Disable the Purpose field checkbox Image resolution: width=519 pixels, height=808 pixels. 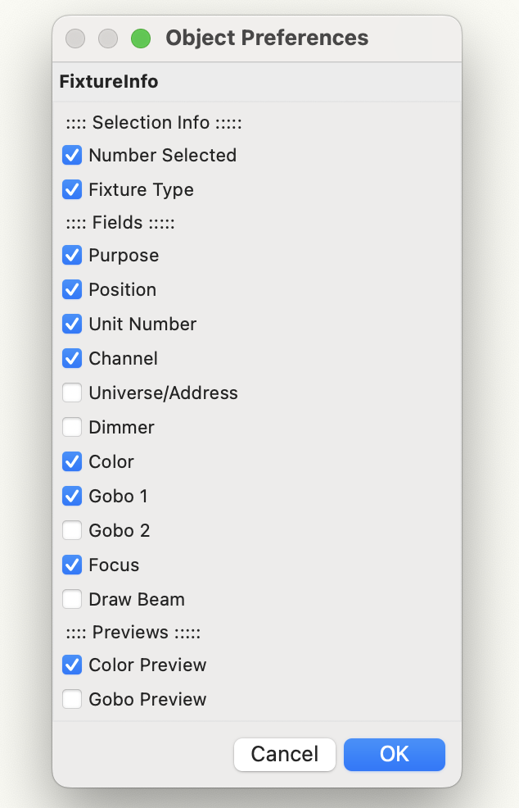[72, 255]
